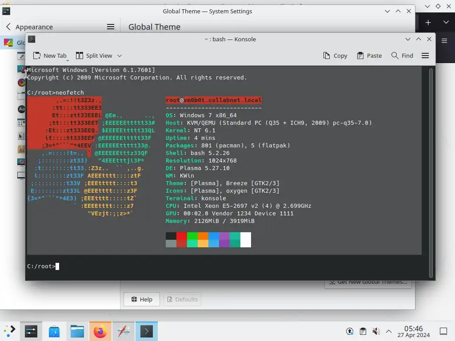Viewport: 455px width, 341px height.
Task: Click the white color block in neofetch palette
Action: pyautogui.click(x=246, y=240)
